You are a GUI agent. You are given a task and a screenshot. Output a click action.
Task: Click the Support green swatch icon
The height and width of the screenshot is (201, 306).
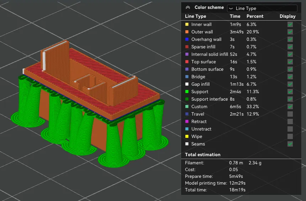click(x=187, y=92)
